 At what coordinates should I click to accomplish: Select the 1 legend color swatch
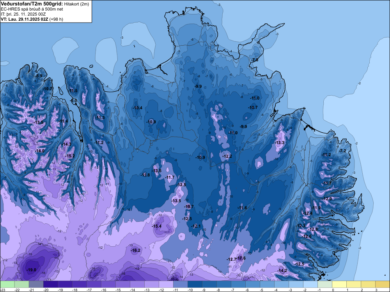coord(354,284)
